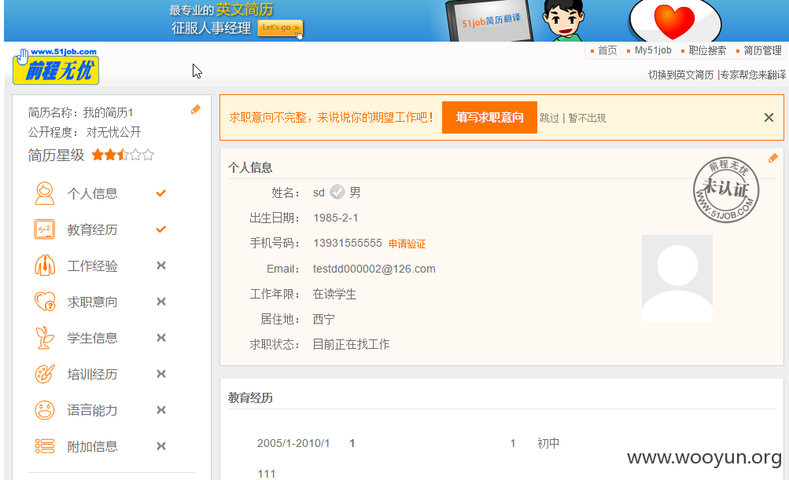
Task: Click the 51job简历翻译 banner image
Action: (489, 20)
